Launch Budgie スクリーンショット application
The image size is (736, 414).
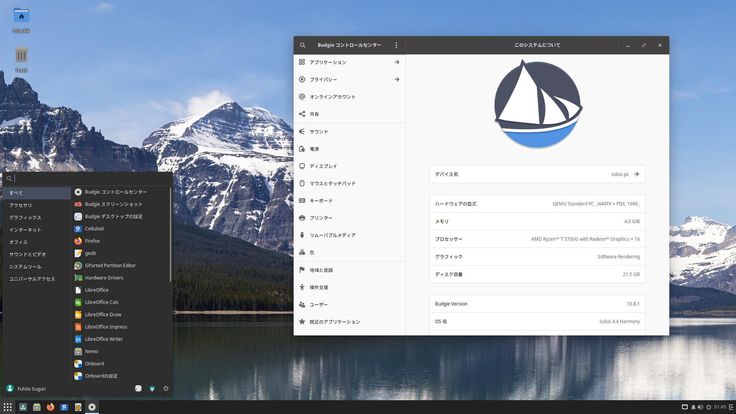click(x=113, y=204)
